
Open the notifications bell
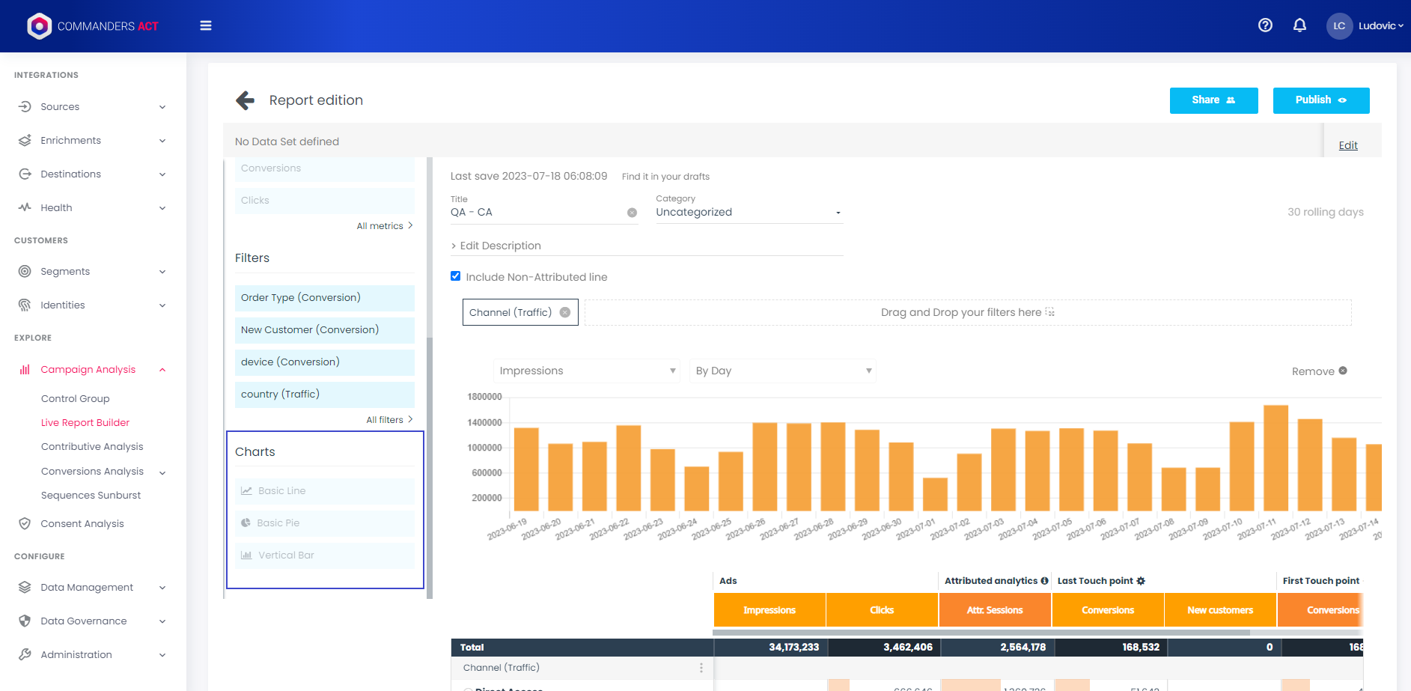[x=1299, y=25]
